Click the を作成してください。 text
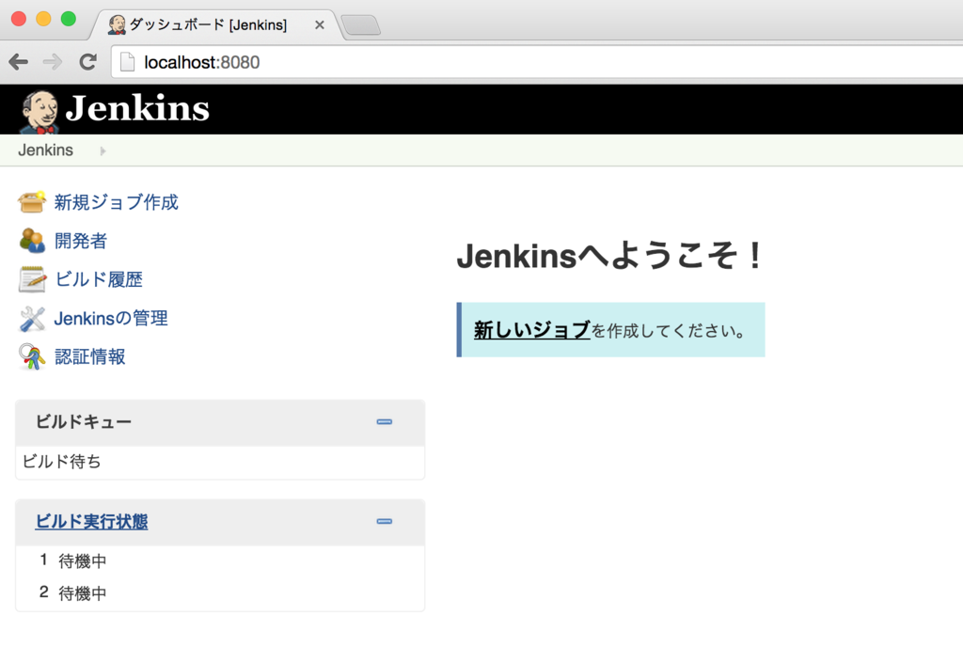Image resolution: width=963 pixels, height=647 pixels. [670, 331]
